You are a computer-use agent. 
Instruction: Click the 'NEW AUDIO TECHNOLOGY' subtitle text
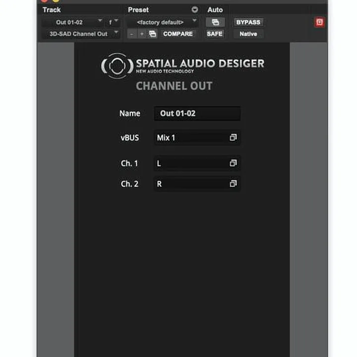pos(165,71)
